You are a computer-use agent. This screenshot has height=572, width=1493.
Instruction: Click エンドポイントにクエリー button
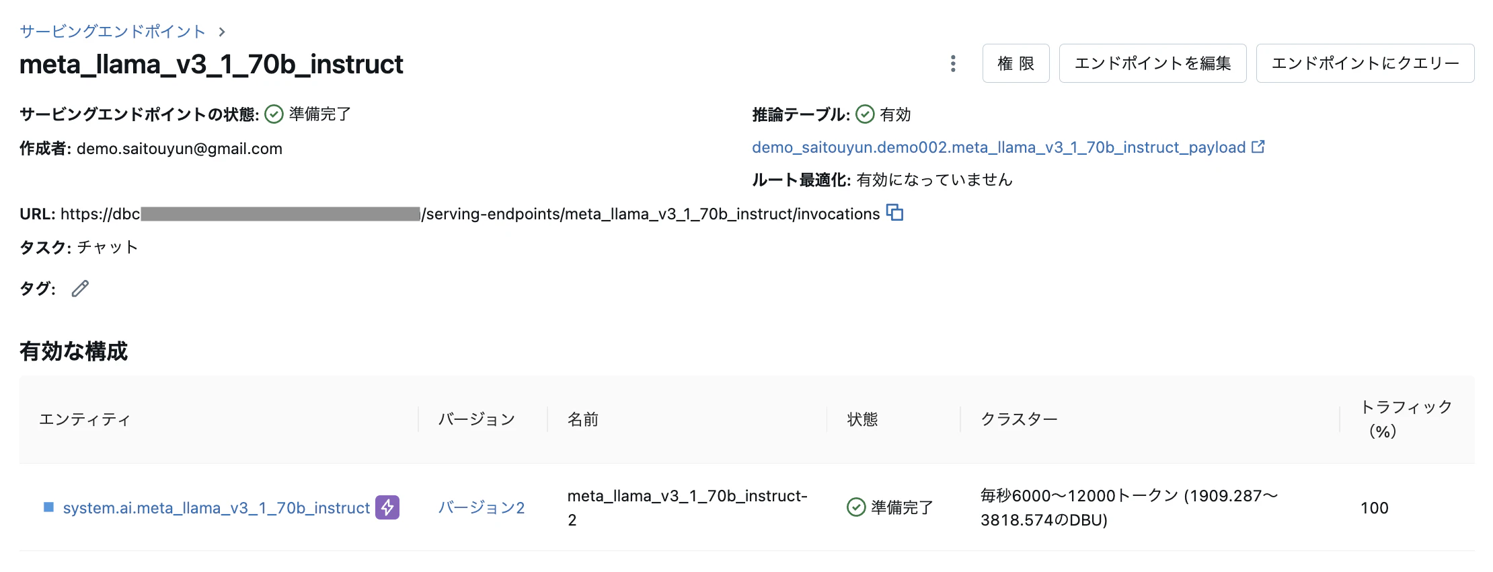coord(1365,63)
